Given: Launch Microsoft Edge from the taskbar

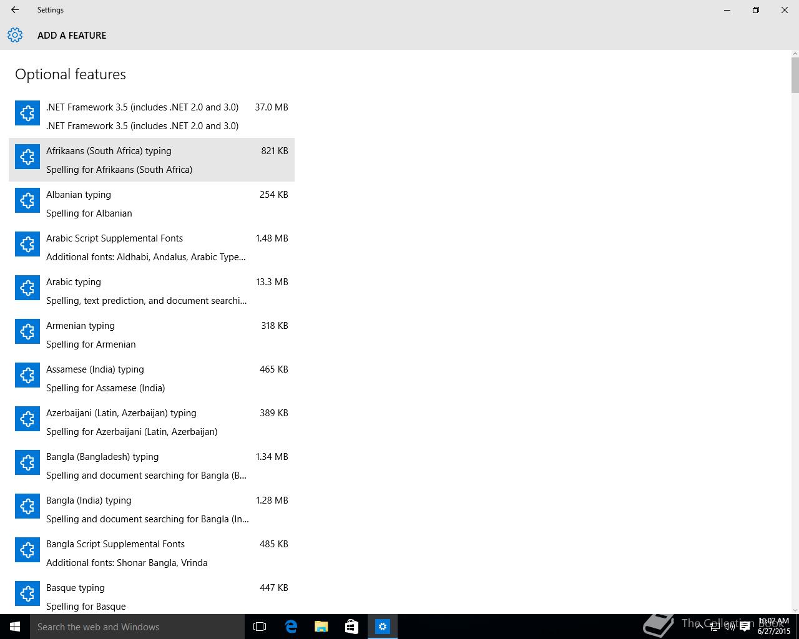Looking at the screenshot, I should coord(291,627).
